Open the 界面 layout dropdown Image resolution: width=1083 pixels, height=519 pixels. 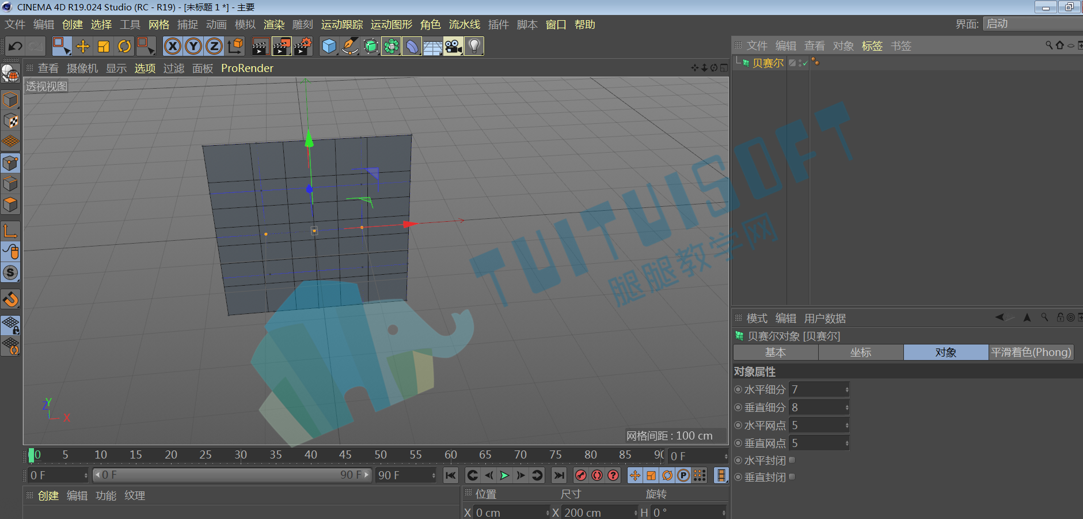point(1033,24)
